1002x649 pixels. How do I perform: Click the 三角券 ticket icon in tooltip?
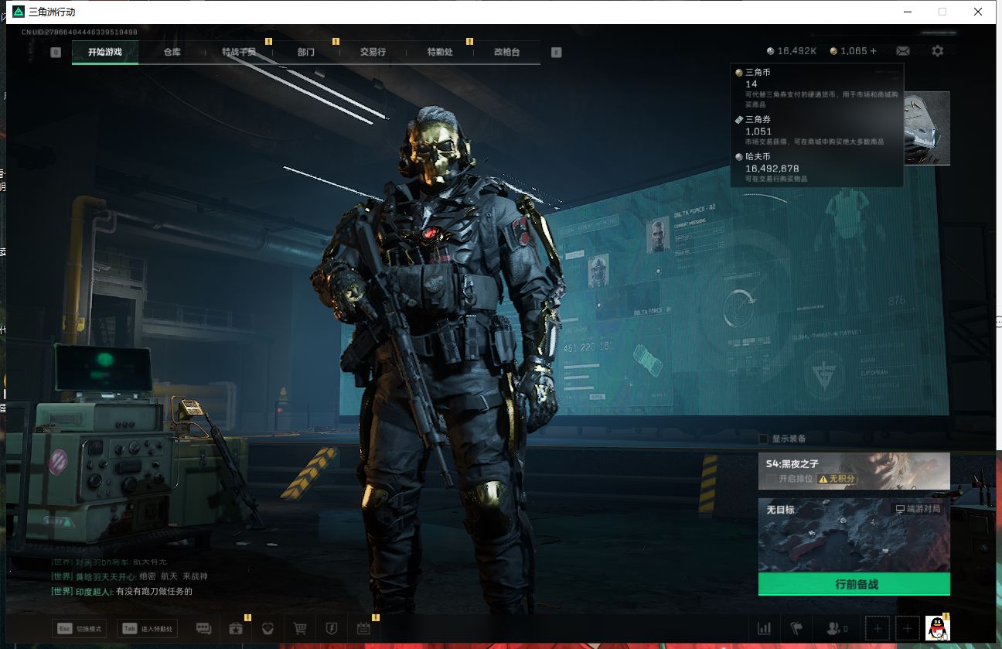[738, 120]
